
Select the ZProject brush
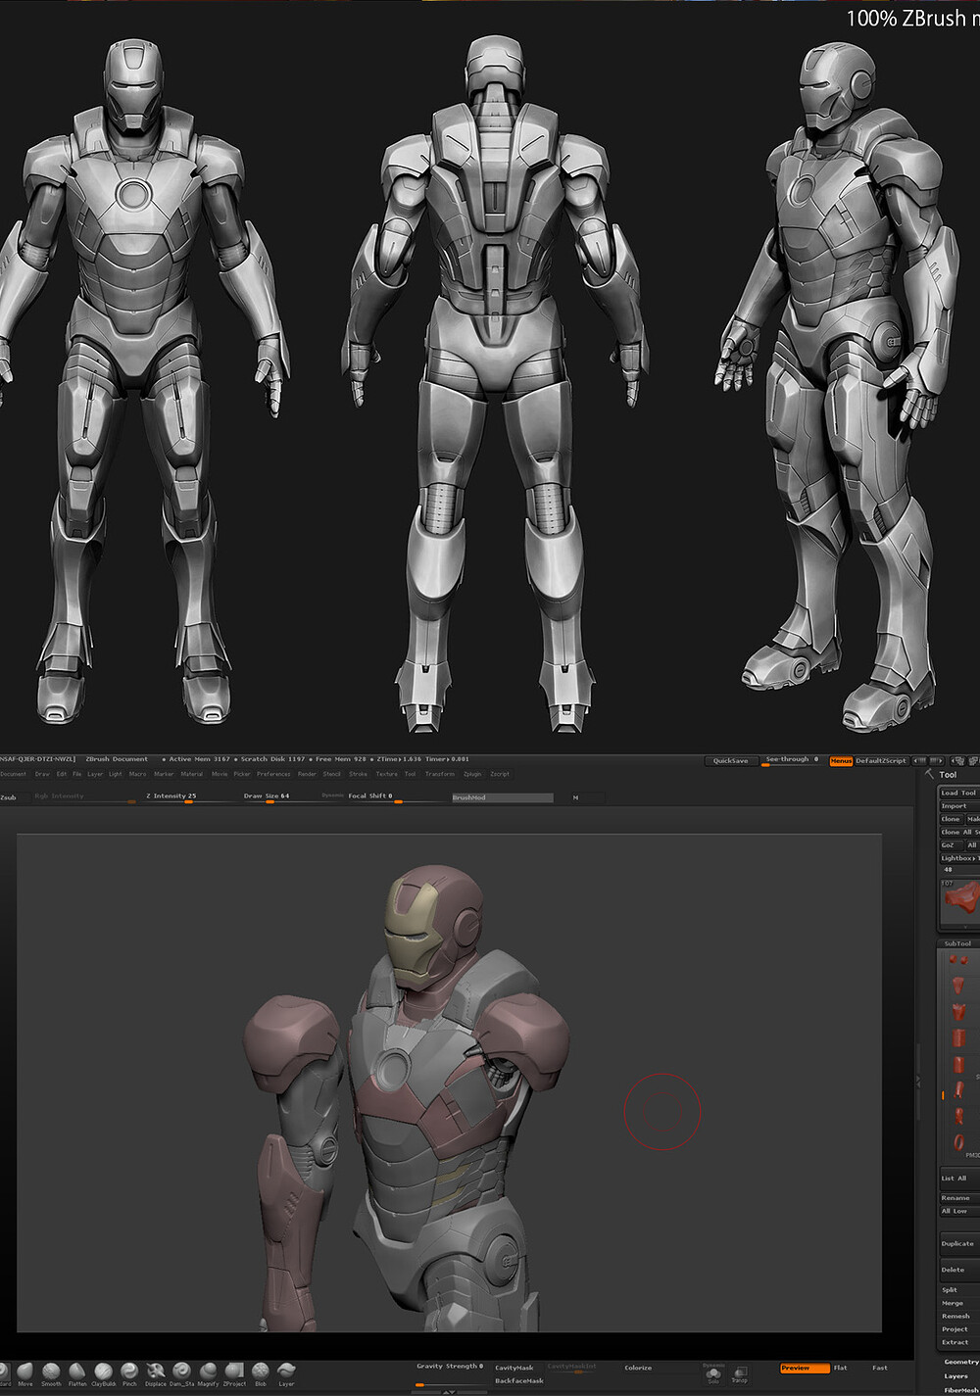tap(234, 1372)
